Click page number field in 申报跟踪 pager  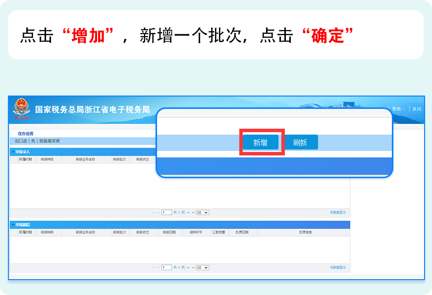pos(166,267)
